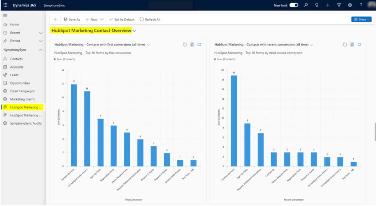
Task: View records for the first conversions chart
Action: [192, 44]
